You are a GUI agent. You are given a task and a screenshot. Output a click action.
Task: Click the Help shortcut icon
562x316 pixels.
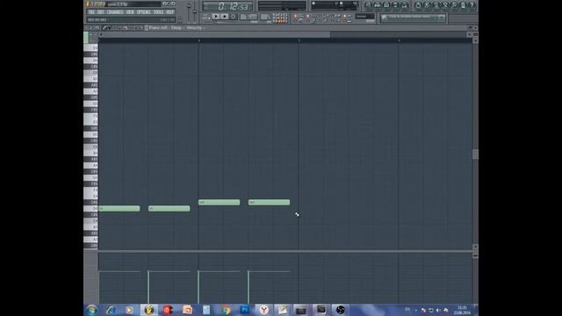[x=472, y=5]
